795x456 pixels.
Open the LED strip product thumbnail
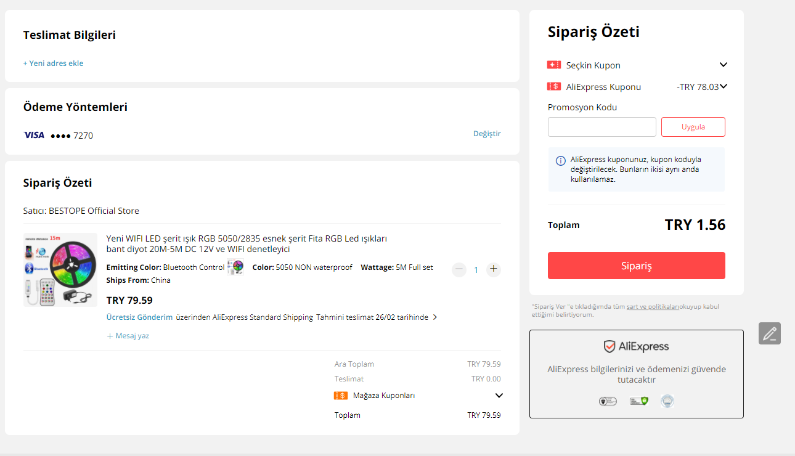pyautogui.click(x=60, y=269)
